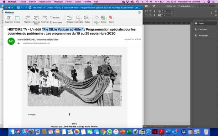Open InDesign tracking value dropdown

(173, 15)
